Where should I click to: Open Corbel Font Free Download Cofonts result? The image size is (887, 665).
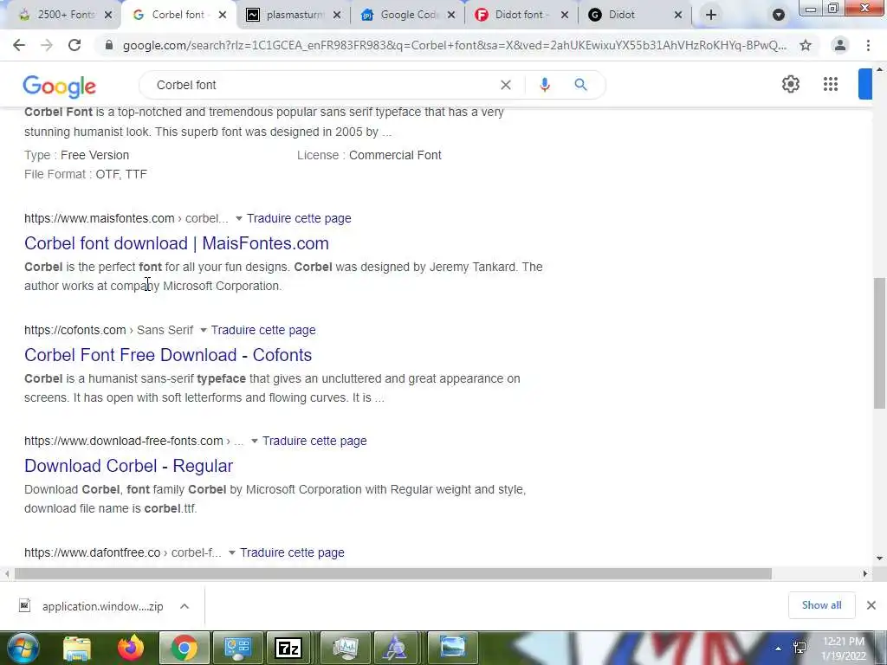pos(168,355)
